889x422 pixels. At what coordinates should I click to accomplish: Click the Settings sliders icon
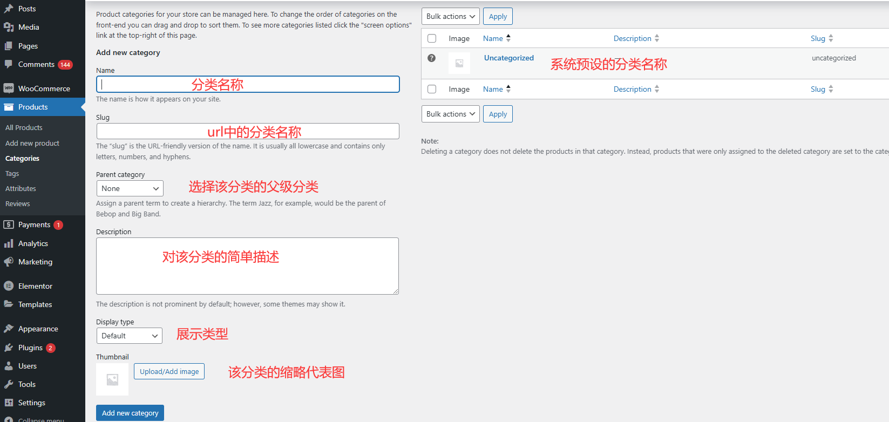(x=9, y=403)
